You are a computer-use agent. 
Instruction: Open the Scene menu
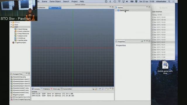pos(44,1)
